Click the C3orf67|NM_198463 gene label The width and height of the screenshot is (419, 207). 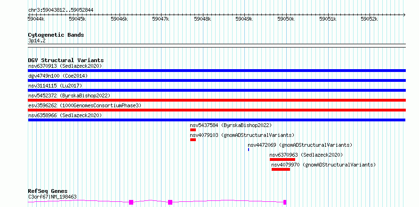coord(52,197)
